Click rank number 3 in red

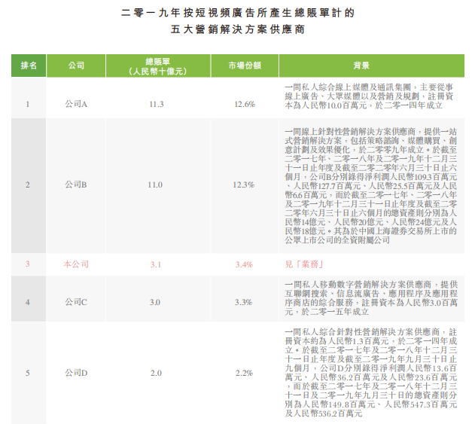28,264
